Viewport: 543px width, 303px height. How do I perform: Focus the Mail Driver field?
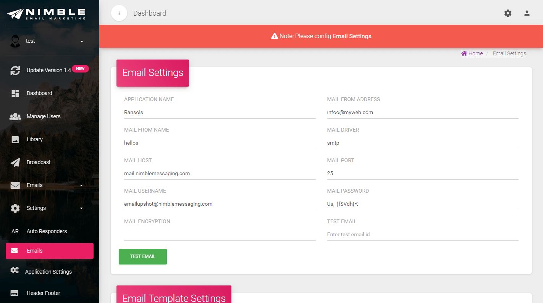423,143
